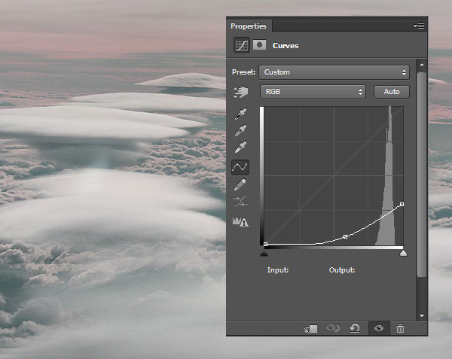
Task: Select the layer mask icon
Action: (259, 46)
